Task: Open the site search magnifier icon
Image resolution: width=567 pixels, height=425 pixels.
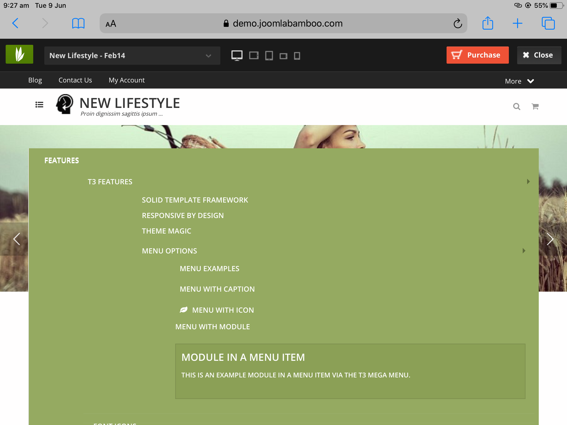Action: 517,107
